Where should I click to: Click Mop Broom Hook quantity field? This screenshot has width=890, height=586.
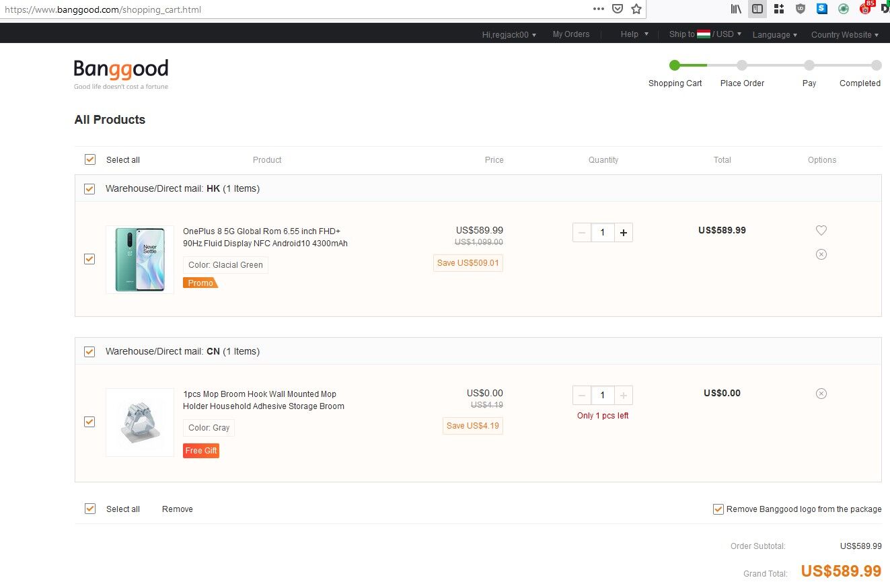click(x=603, y=396)
